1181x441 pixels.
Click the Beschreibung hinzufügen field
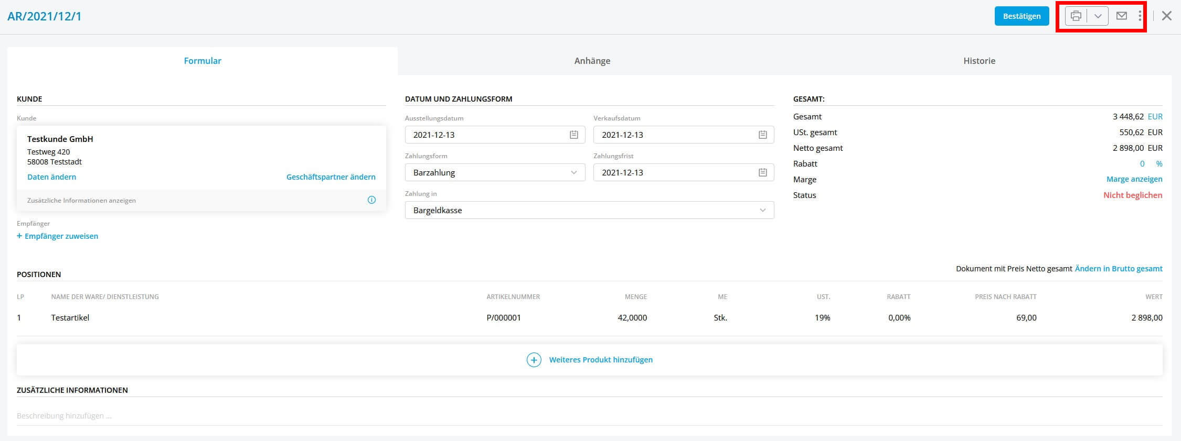589,416
